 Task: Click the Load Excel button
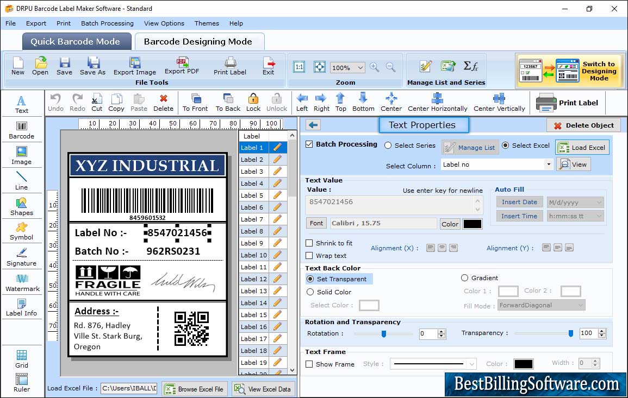[x=582, y=148]
